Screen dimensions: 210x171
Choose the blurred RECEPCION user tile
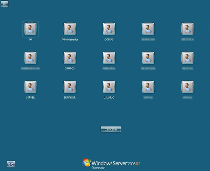tap(148, 58)
